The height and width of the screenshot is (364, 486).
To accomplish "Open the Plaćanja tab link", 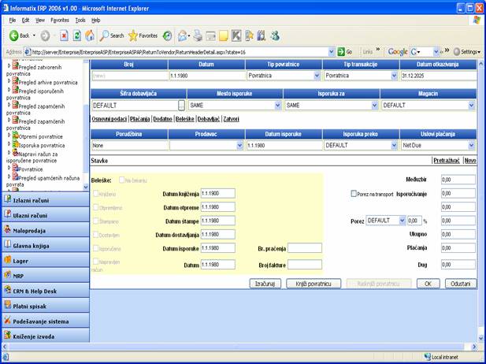I will (139, 119).
